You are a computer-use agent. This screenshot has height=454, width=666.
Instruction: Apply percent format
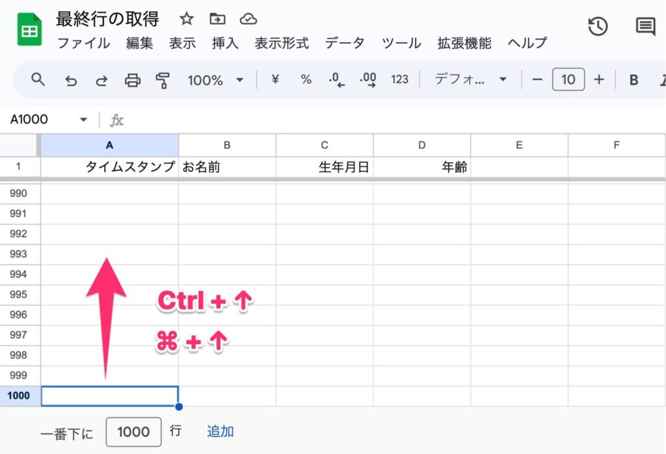(306, 79)
